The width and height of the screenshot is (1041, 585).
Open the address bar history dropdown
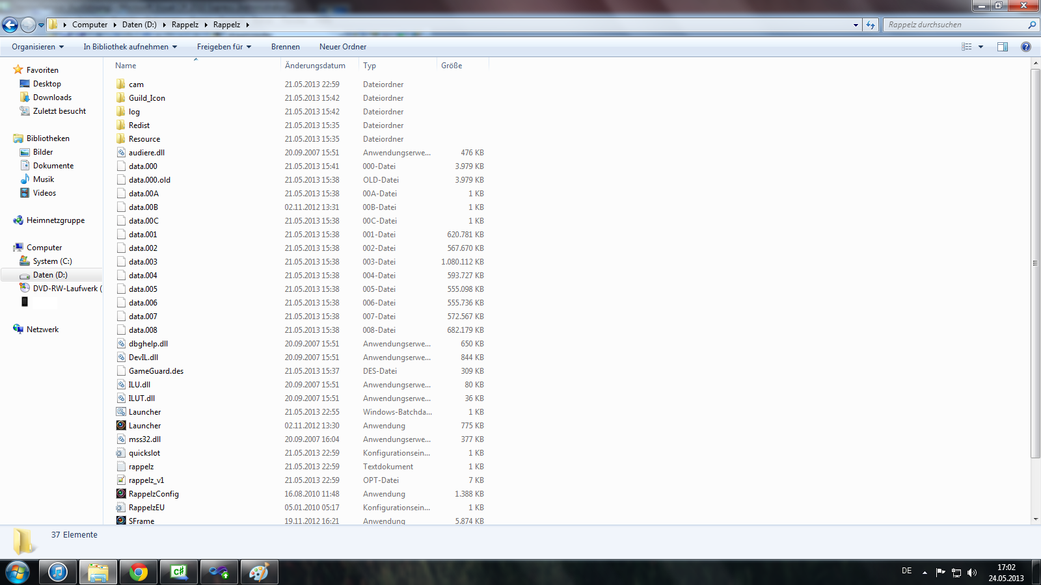pos(856,24)
